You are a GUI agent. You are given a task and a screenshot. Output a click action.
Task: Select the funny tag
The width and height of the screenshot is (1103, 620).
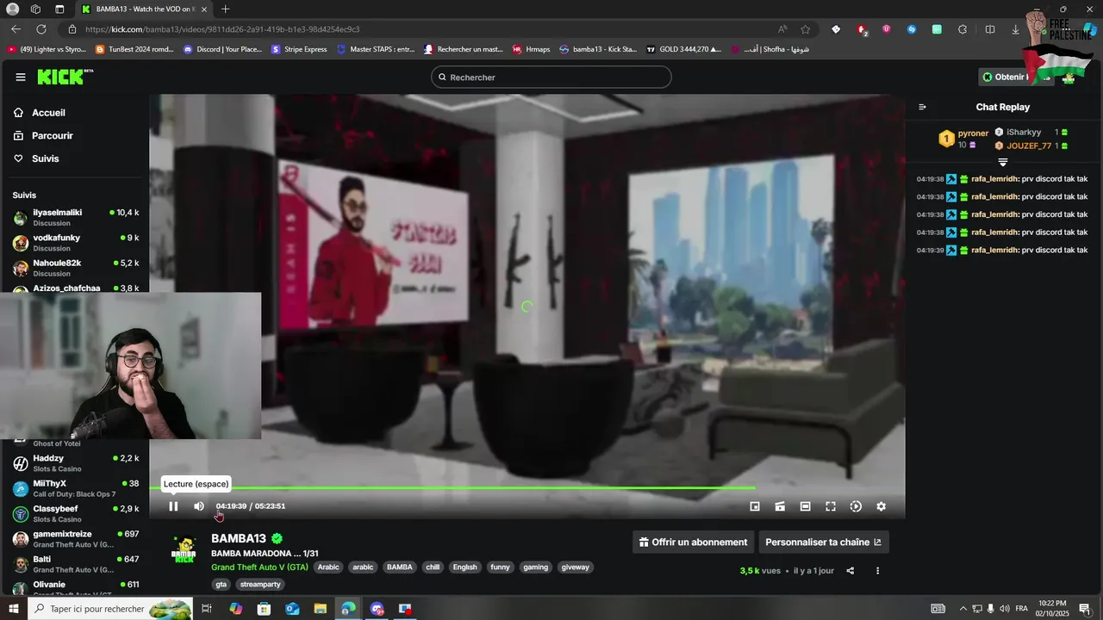pos(500,567)
